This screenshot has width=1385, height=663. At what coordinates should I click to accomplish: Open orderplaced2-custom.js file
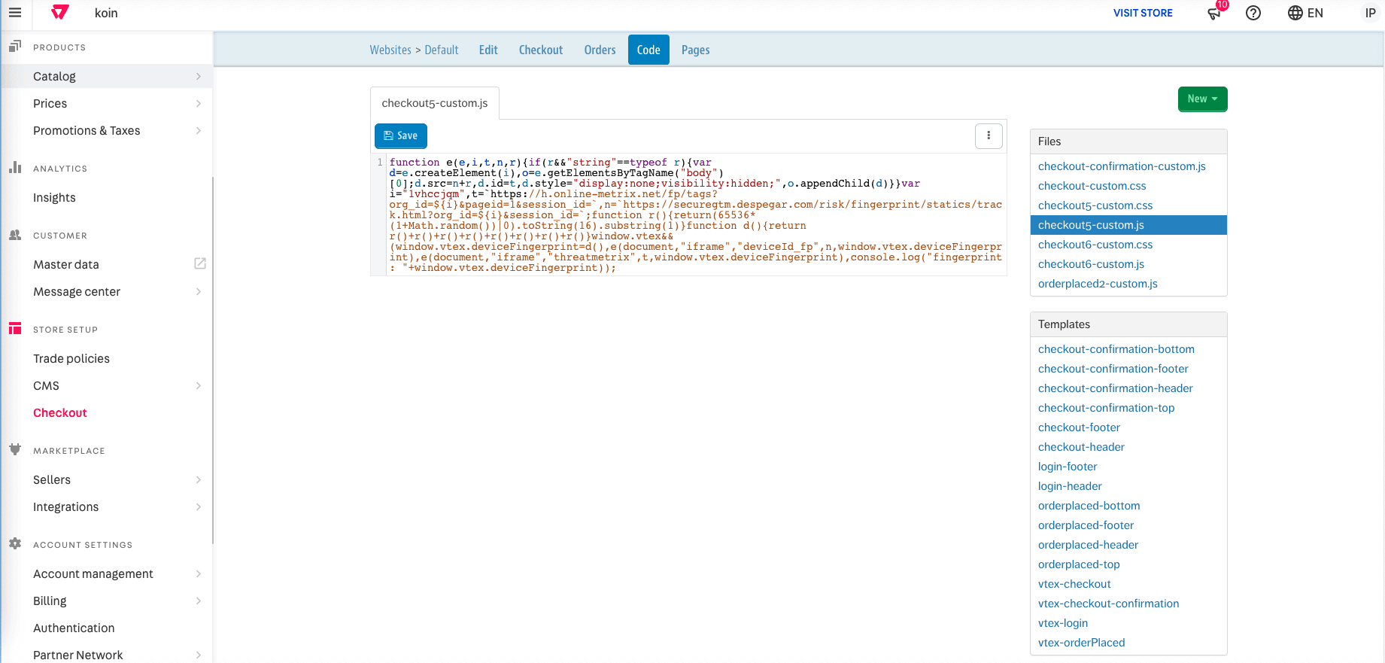tap(1098, 284)
